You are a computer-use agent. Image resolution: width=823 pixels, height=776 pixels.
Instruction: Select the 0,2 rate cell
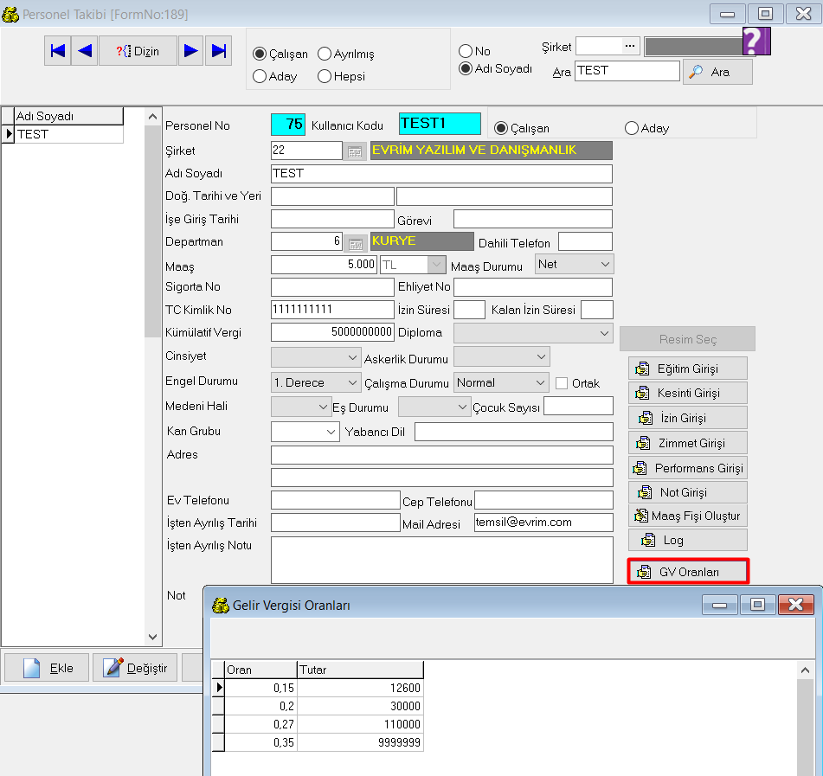point(260,706)
